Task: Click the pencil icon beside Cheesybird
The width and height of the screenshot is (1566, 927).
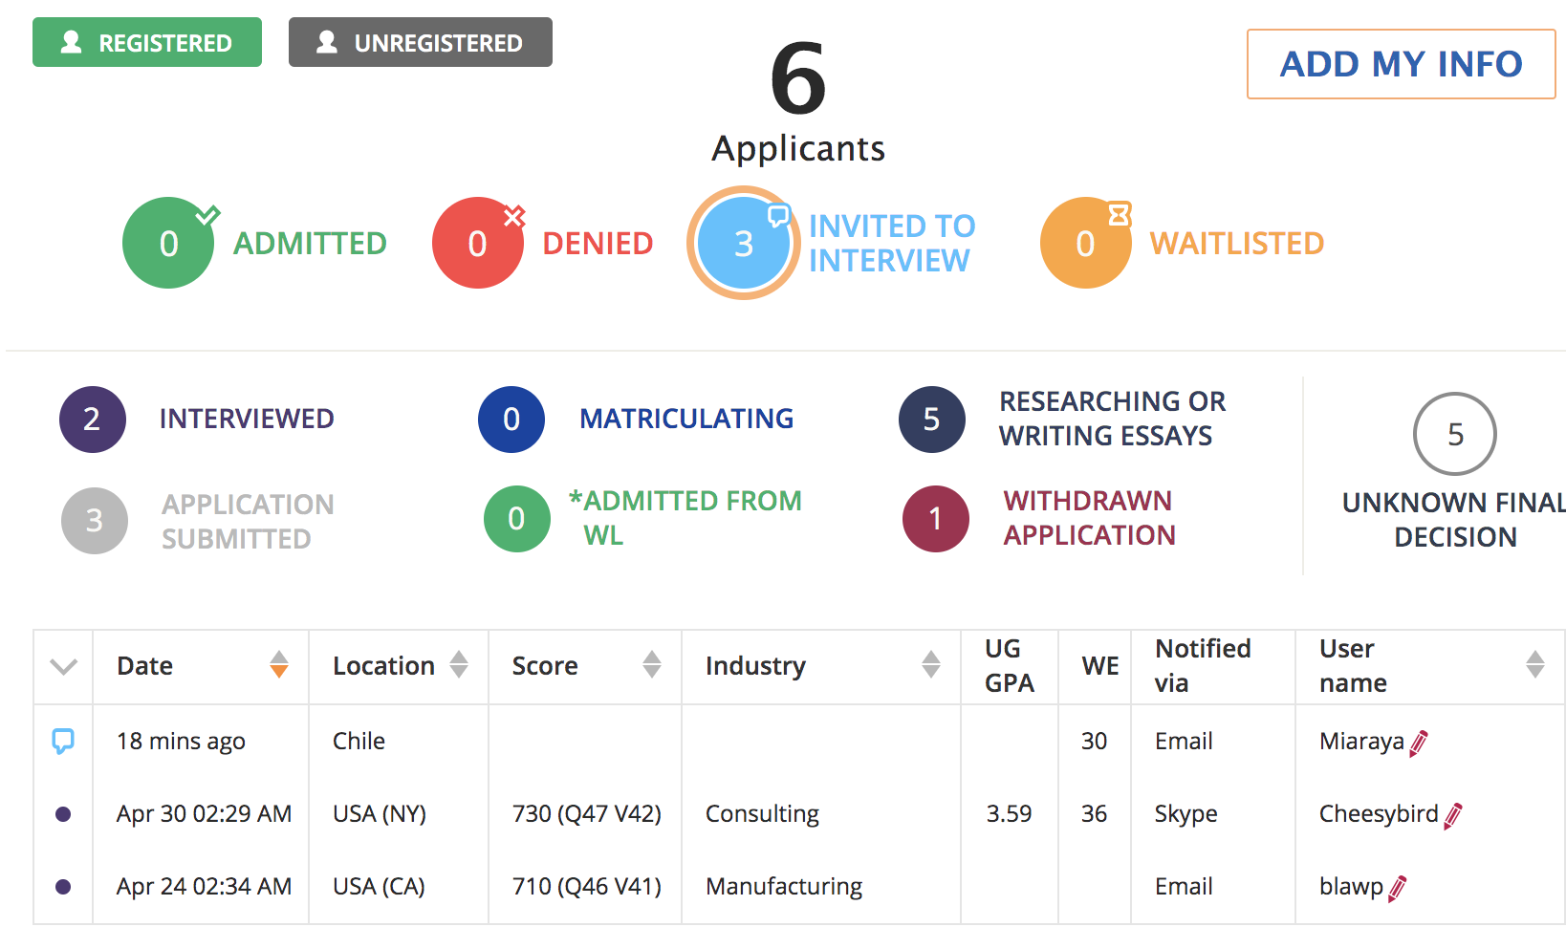Action: [1453, 815]
